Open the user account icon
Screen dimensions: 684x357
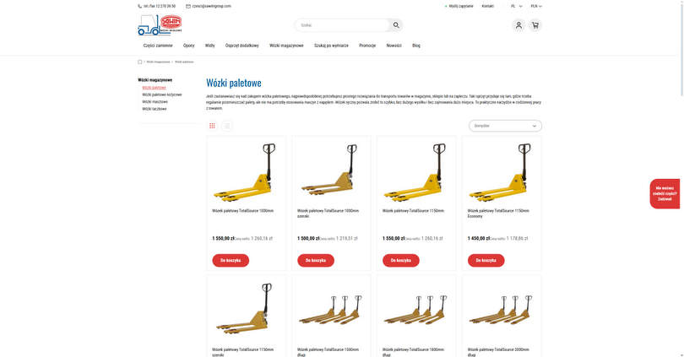pos(518,25)
